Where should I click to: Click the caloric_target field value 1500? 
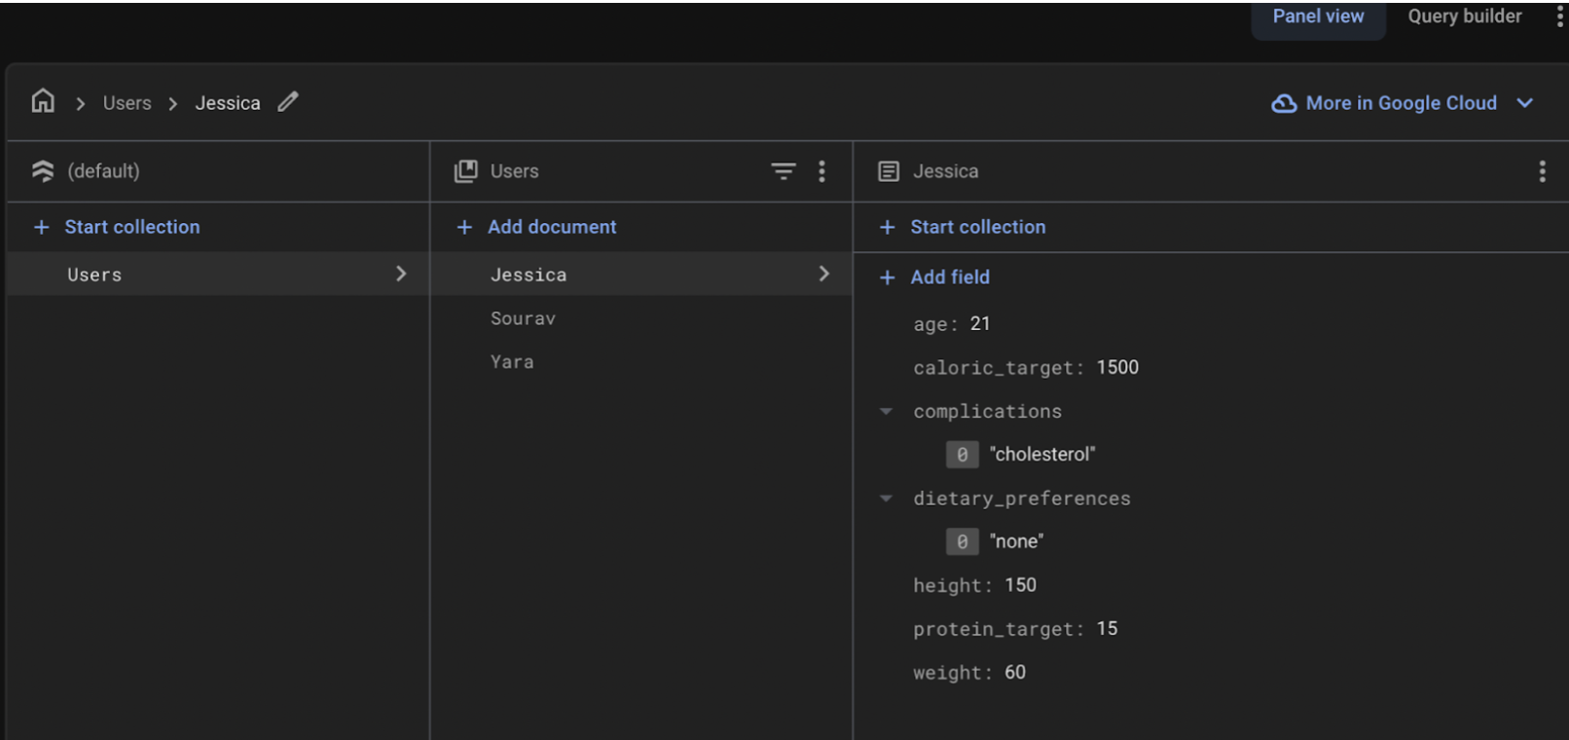coord(1117,368)
